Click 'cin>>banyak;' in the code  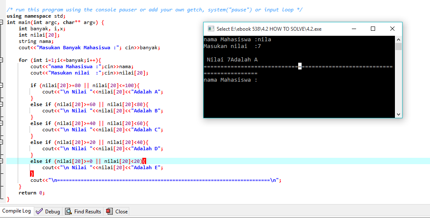click(143, 48)
